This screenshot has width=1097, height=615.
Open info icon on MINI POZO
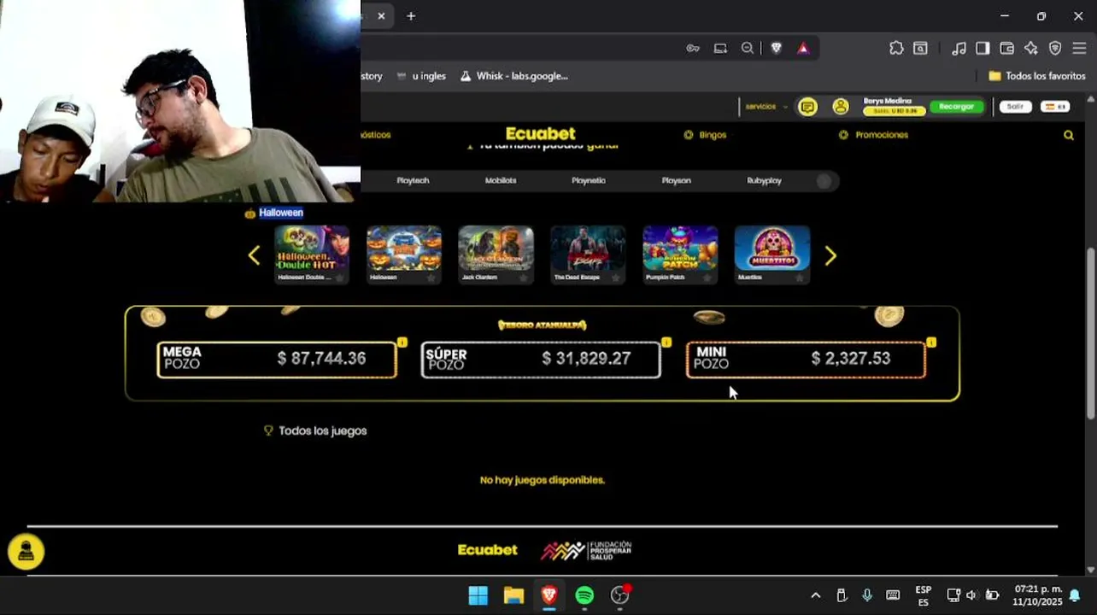[x=931, y=343]
